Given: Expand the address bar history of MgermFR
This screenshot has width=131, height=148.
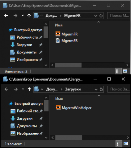Looking at the screenshot, I should (x=96, y=16).
